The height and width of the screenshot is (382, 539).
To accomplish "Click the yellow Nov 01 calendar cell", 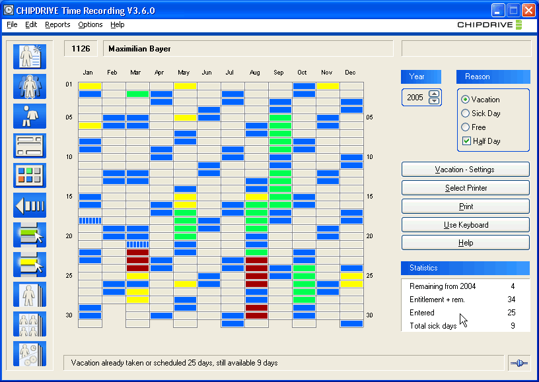I will [328, 86].
